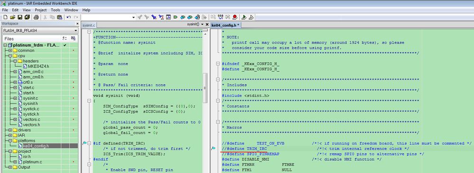474x173 pixels.
Task: Navigate backward in the editor history
Action: [x=197, y=17]
